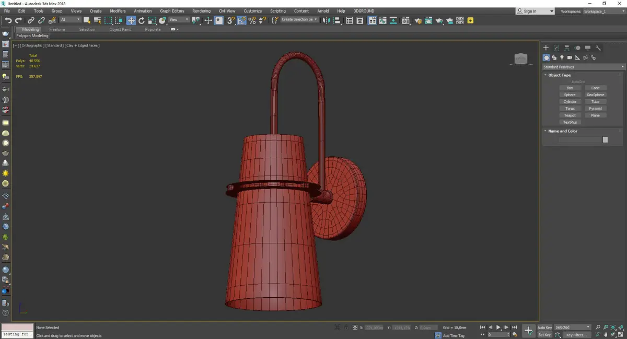Open the Modify command panel tab
Image resolution: width=627 pixels, height=339 pixels.
pyautogui.click(x=556, y=48)
